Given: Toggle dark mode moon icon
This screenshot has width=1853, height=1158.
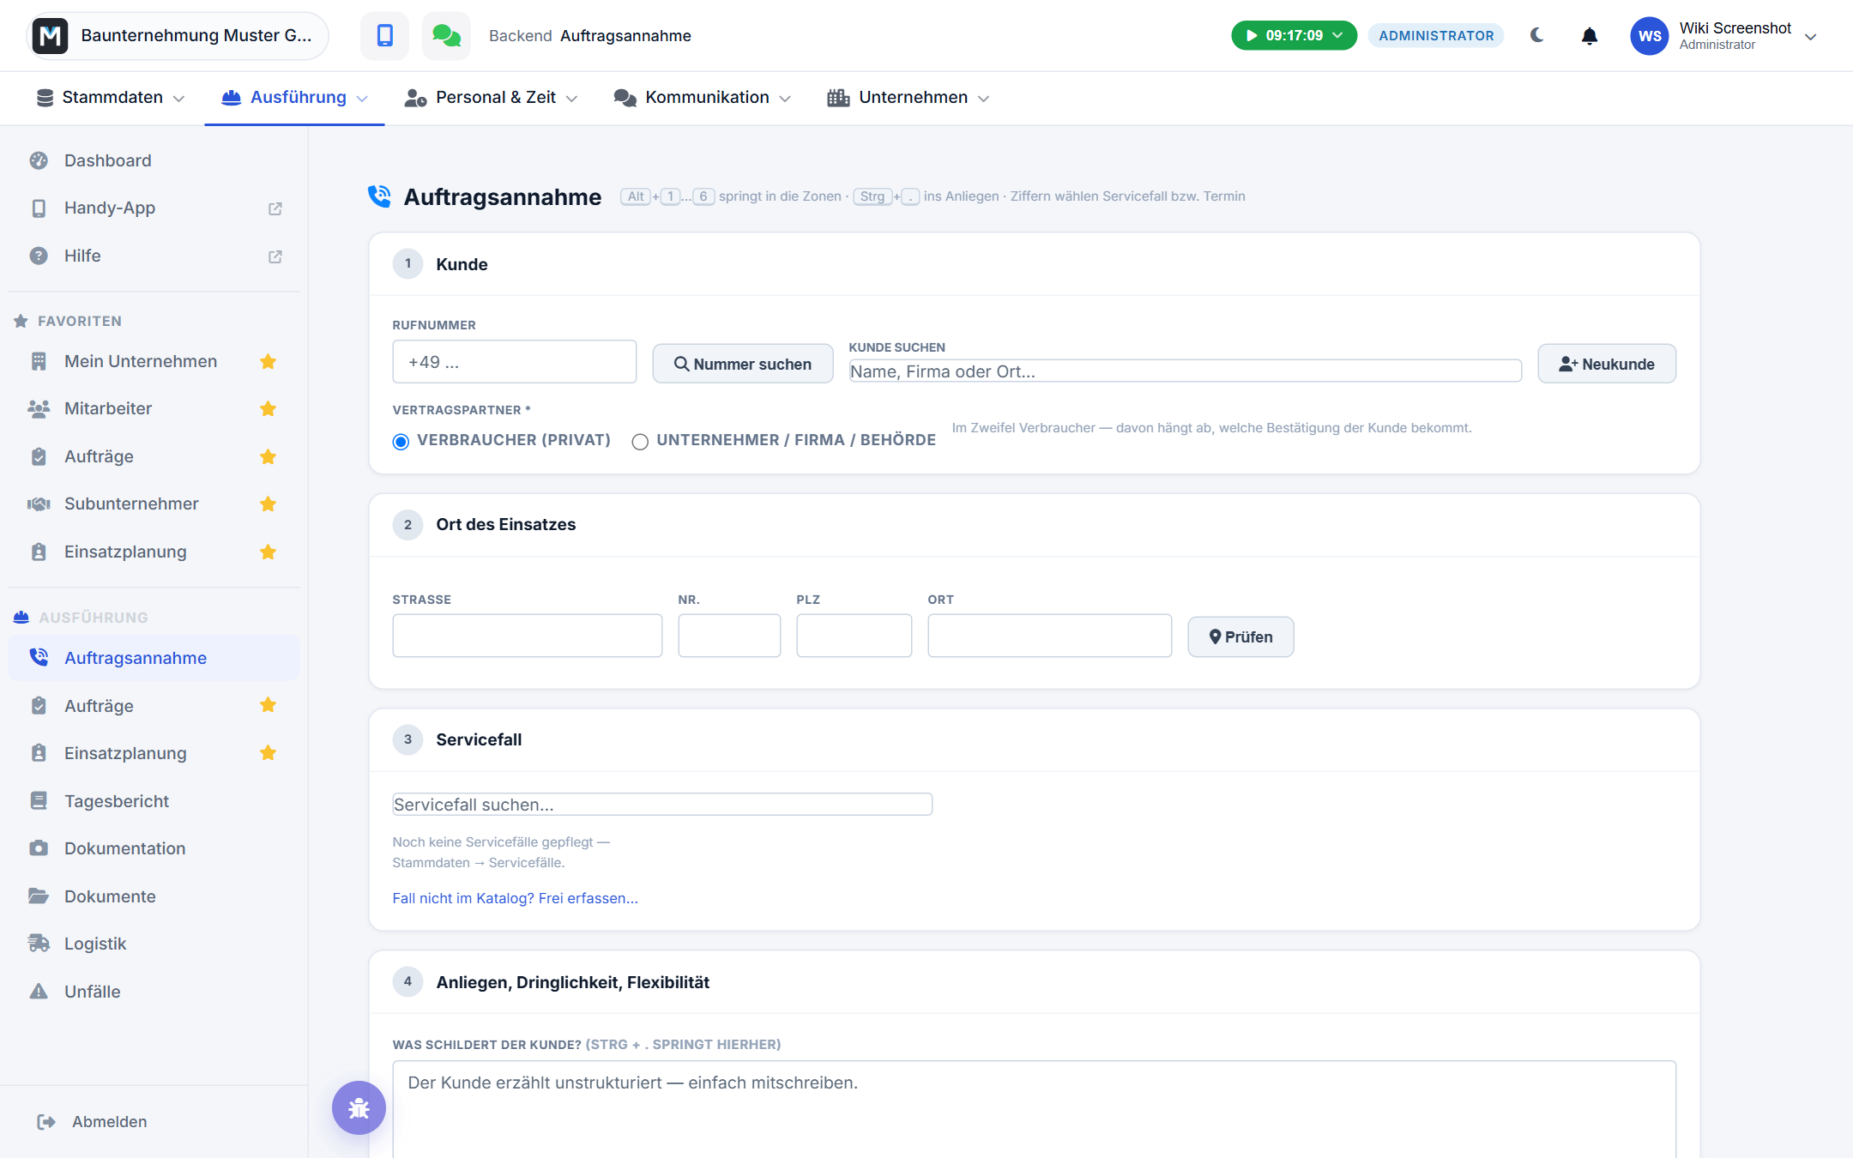Looking at the screenshot, I should (1536, 35).
